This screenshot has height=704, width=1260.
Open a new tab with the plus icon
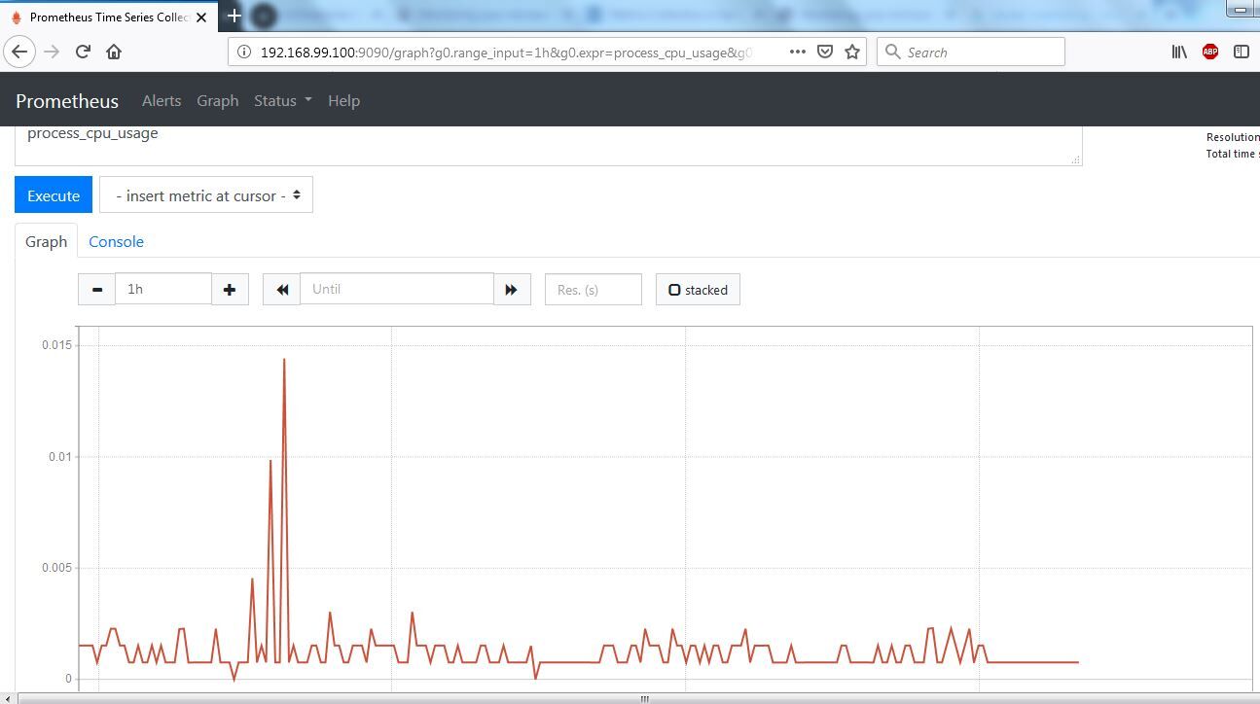[234, 16]
